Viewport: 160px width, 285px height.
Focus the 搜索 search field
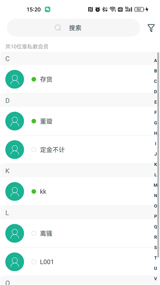73,28
